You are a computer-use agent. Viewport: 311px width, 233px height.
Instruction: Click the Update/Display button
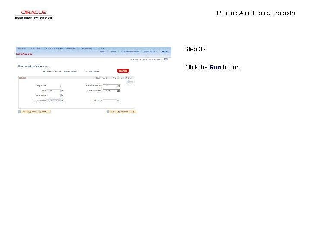pos(127,112)
